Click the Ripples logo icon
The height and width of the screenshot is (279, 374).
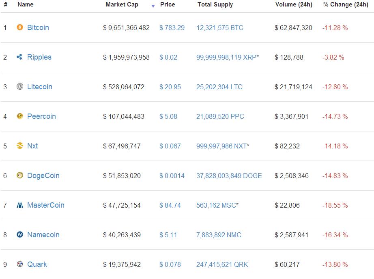click(x=19, y=57)
